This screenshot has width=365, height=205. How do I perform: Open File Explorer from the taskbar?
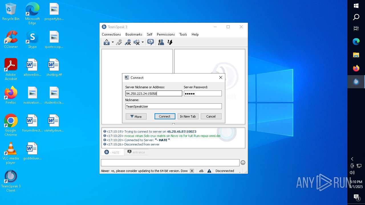(x=356, y=55)
